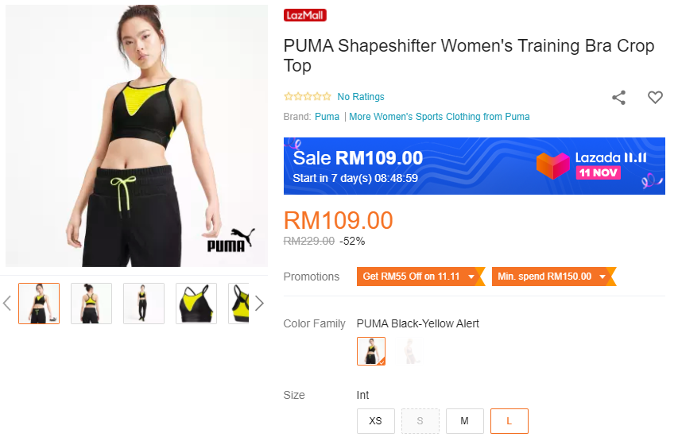The image size is (678, 441).
Task: Select the Black-Yellow Alert color swatch
Action: (371, 351)
